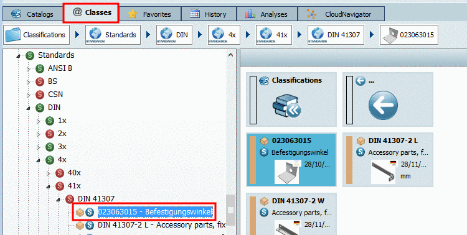The width and height of the screenshot is (467, 235).
Task: Collapse the Standards tree node
Action: [19, 55]
